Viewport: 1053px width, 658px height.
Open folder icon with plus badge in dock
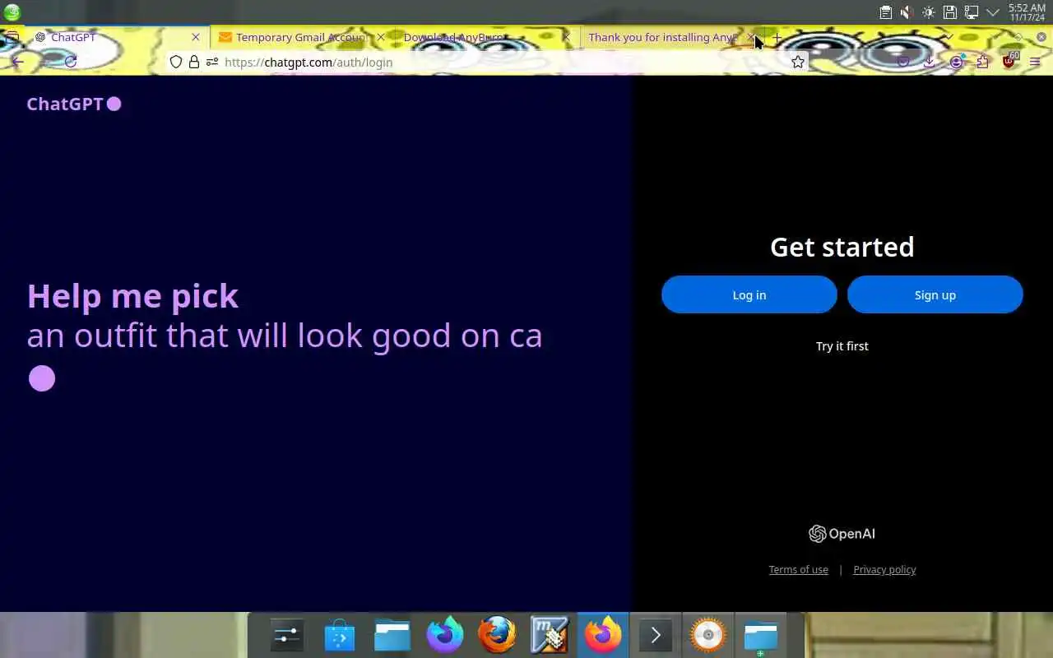coord(761,635)
